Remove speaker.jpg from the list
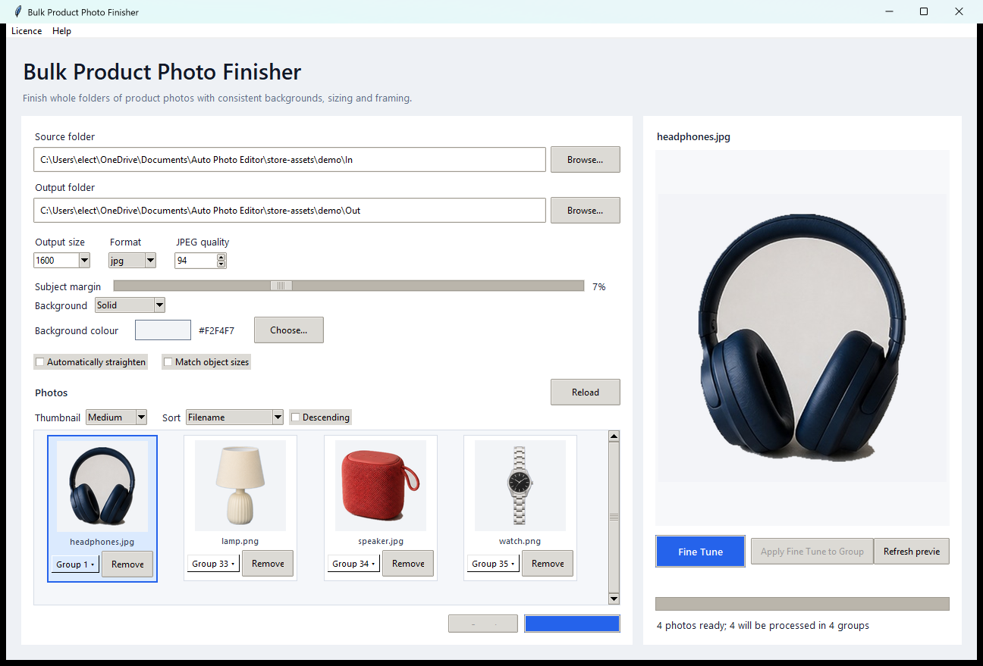The image size is (983, 666). pos(408,564)
